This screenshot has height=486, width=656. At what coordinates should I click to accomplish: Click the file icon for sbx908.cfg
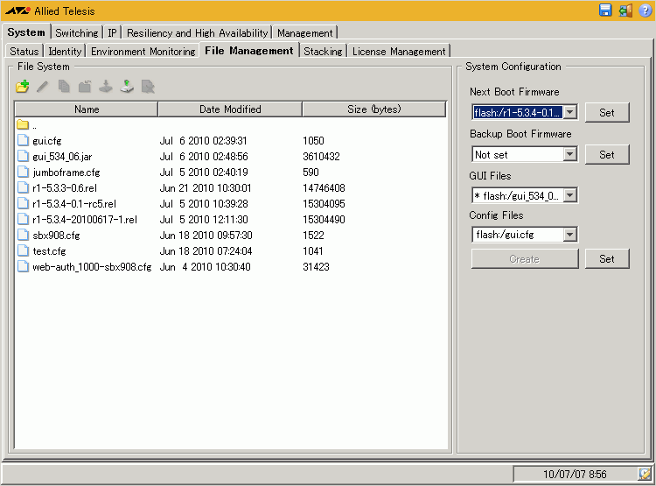(23, 235)
